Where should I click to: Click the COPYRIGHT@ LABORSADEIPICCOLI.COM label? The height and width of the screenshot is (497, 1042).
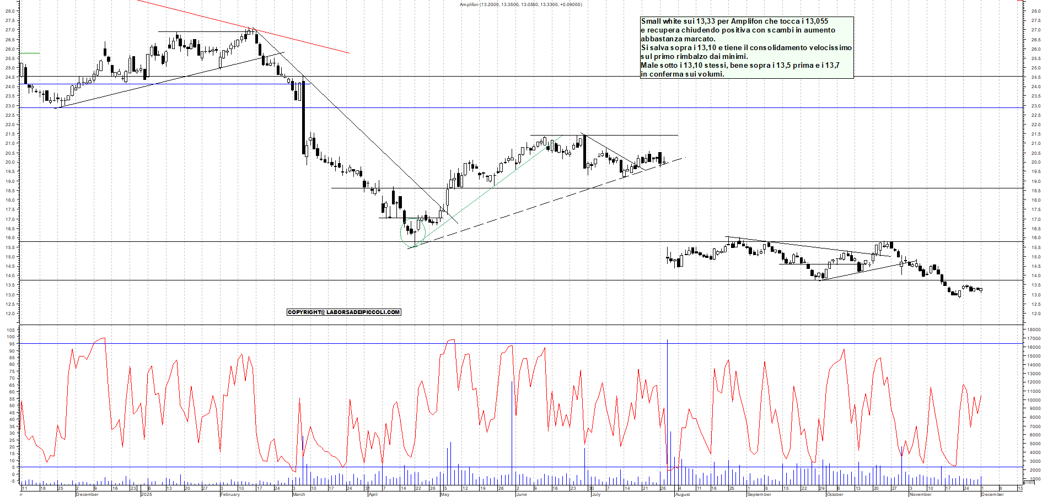pos(343,312)
